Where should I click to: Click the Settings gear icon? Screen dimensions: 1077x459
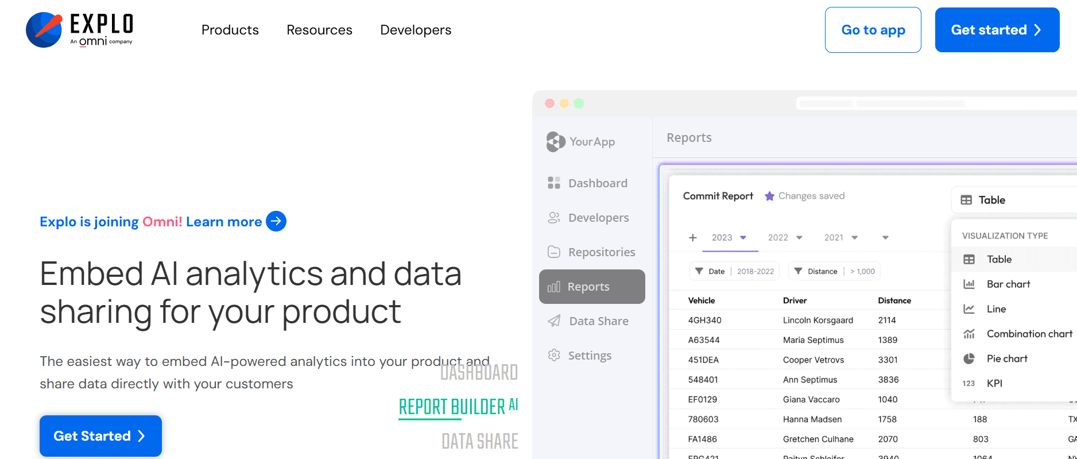click(x=554, y=355)
